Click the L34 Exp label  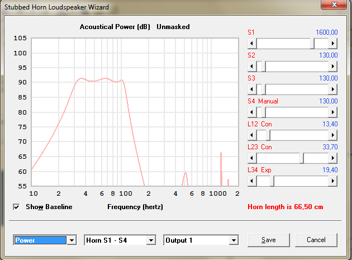[259, 170]
